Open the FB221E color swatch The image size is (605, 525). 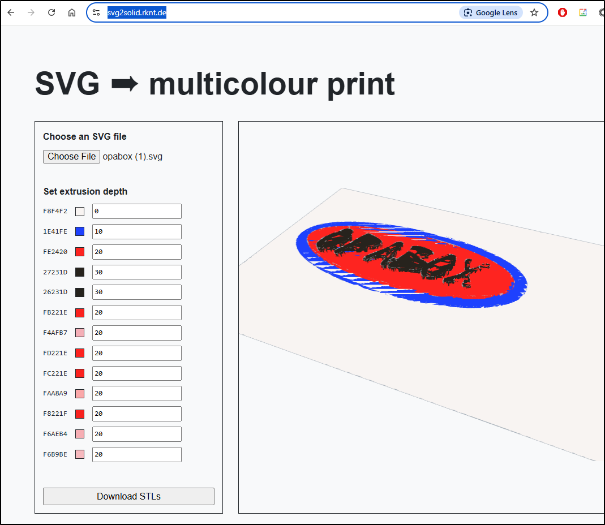click(x=80, y=312)
